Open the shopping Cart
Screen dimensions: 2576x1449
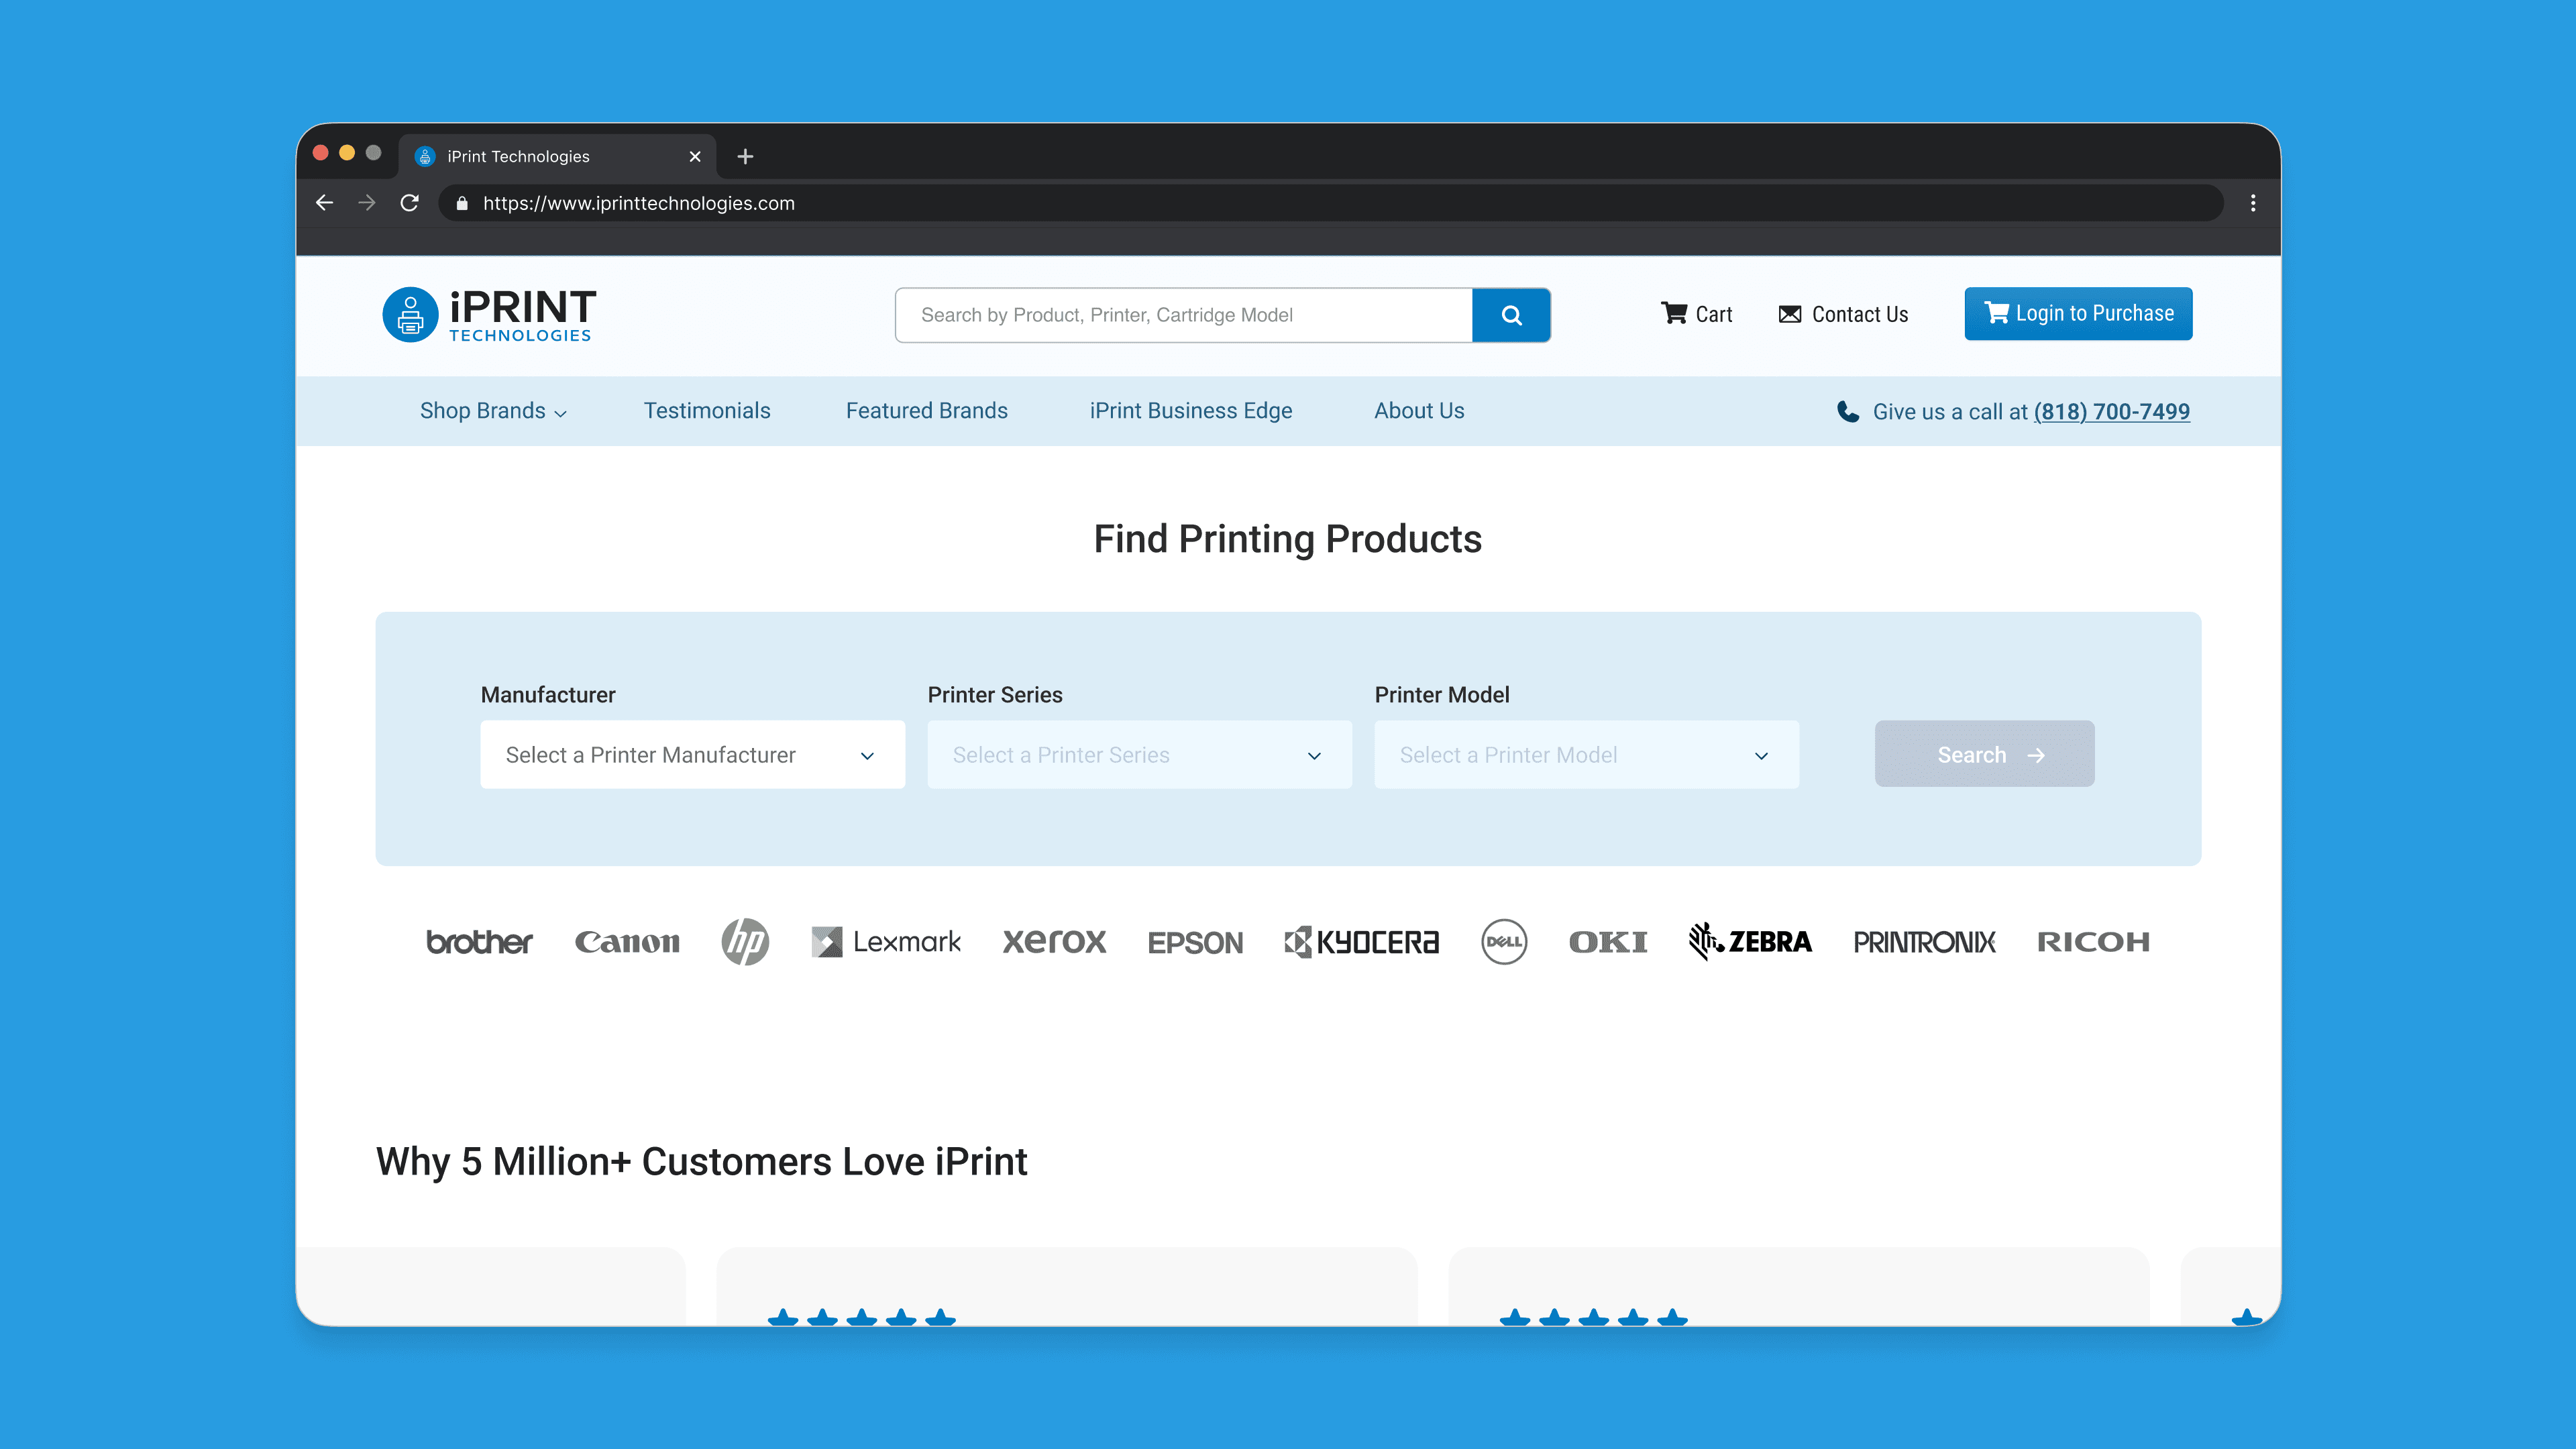1696,314
